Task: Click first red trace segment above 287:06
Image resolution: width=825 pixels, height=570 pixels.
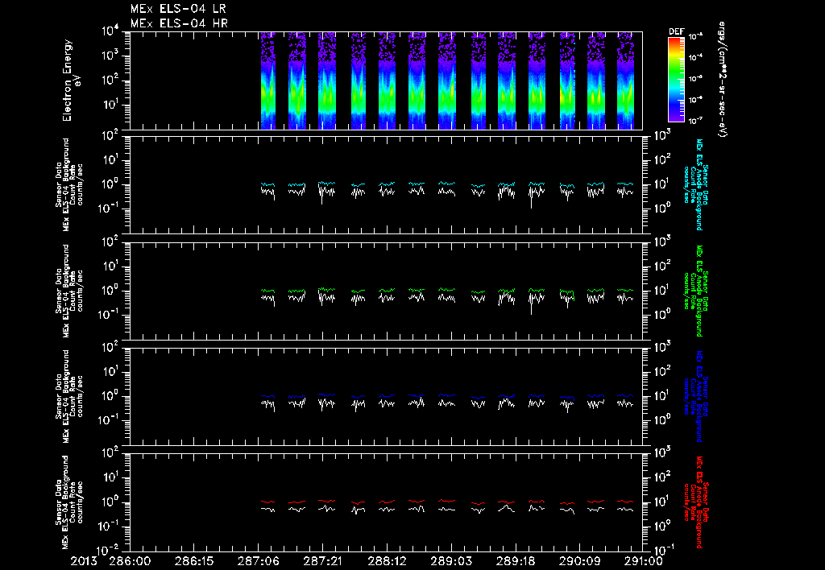Action: (268, 502)
